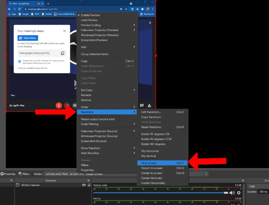The height and width of the screenshot is (205, 269).
Task: Expand the Preview Scaling submenu
Action: [x=107, y=25]
